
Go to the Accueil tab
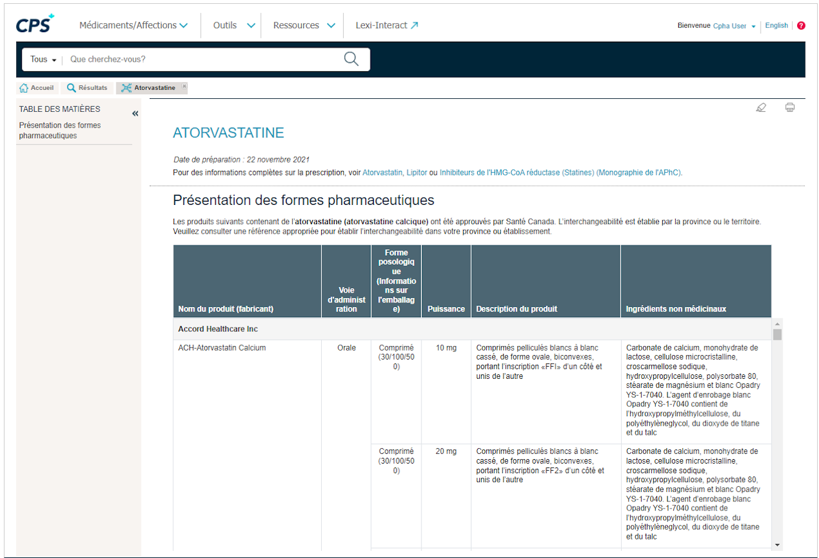(37, 88)
